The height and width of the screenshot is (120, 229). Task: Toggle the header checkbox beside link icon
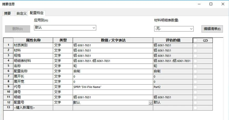pos(195,40)
